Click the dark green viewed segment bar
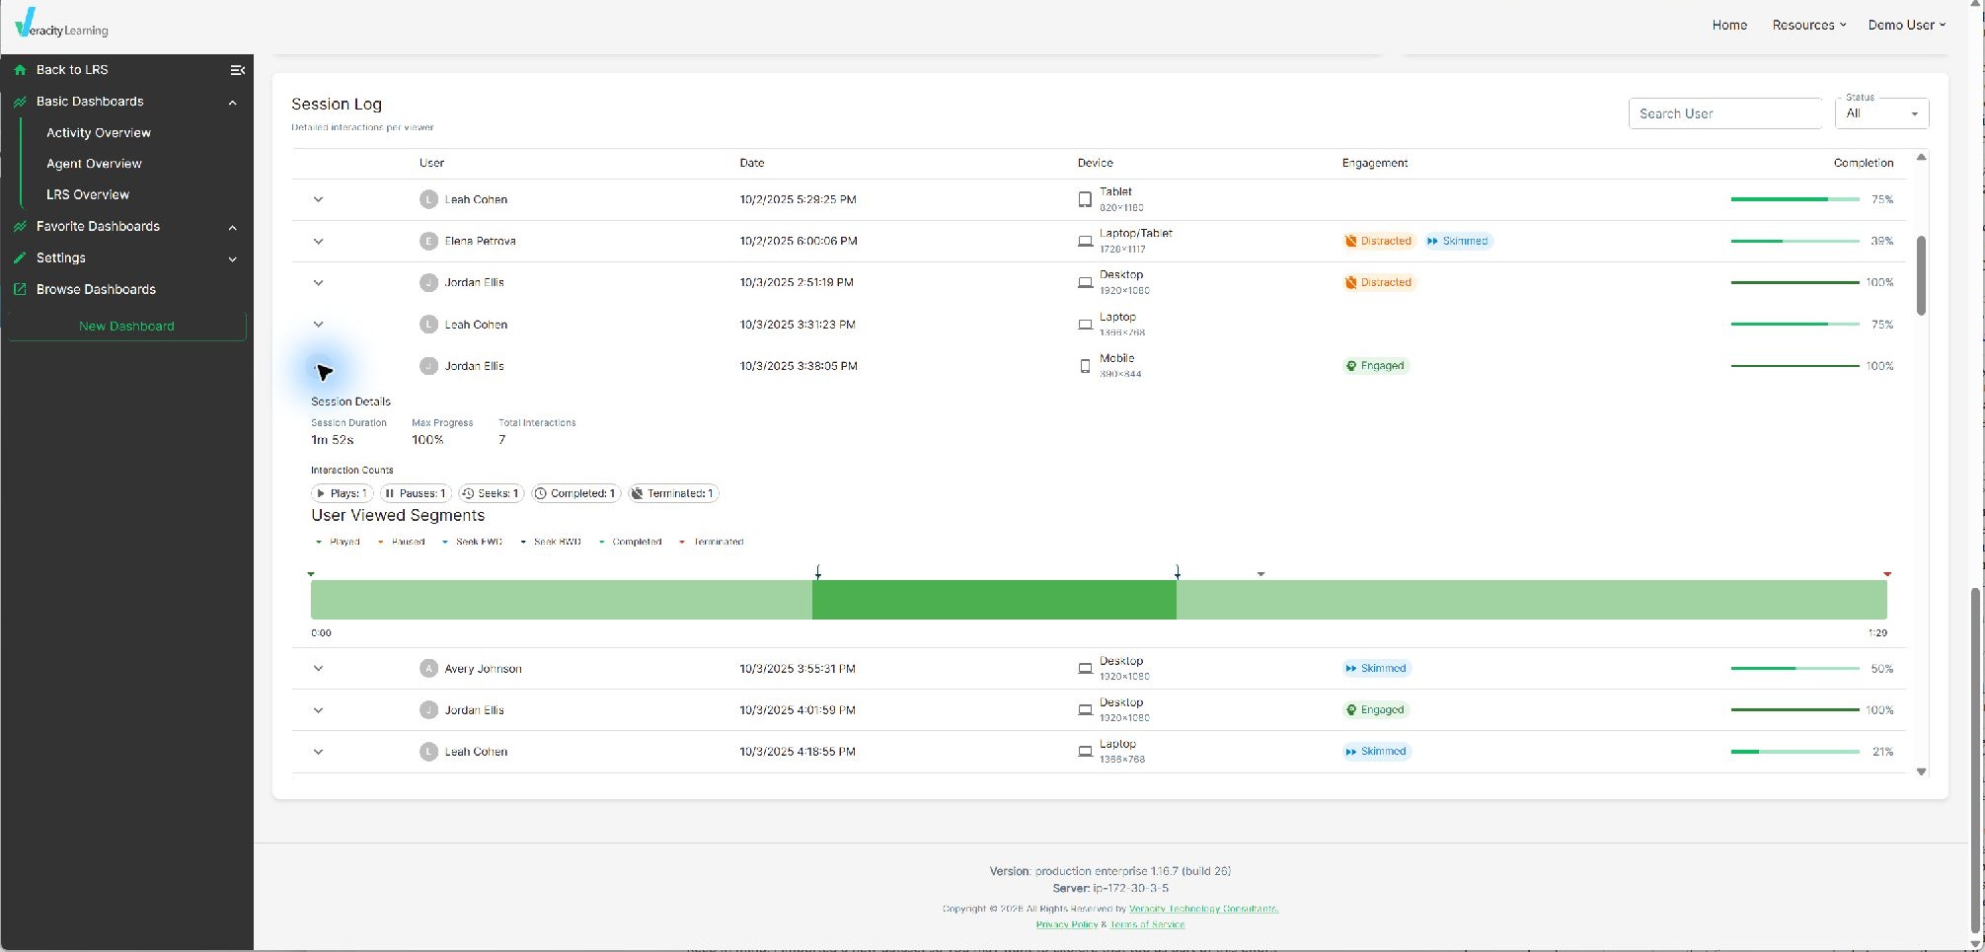Viewport: 1985px width, 952px height. point(994,600)
